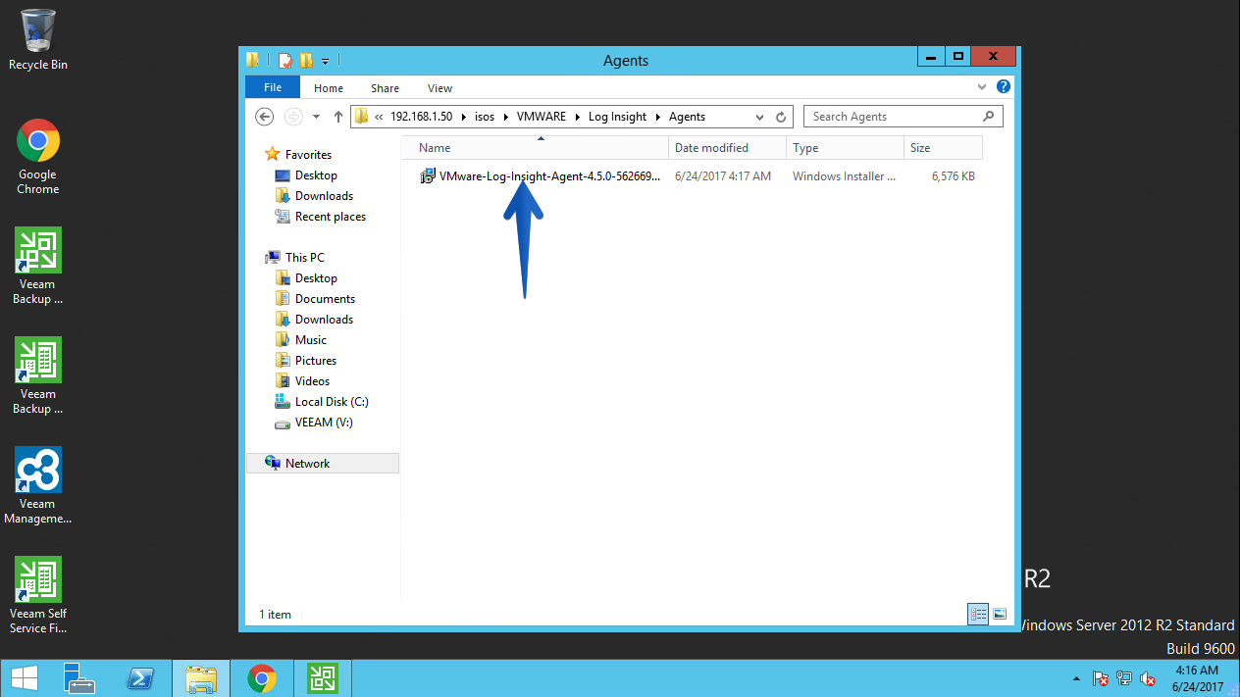Click the File Explorer taskbar button
This screenshot has height=697, width=1240.
tap(201, 678)
